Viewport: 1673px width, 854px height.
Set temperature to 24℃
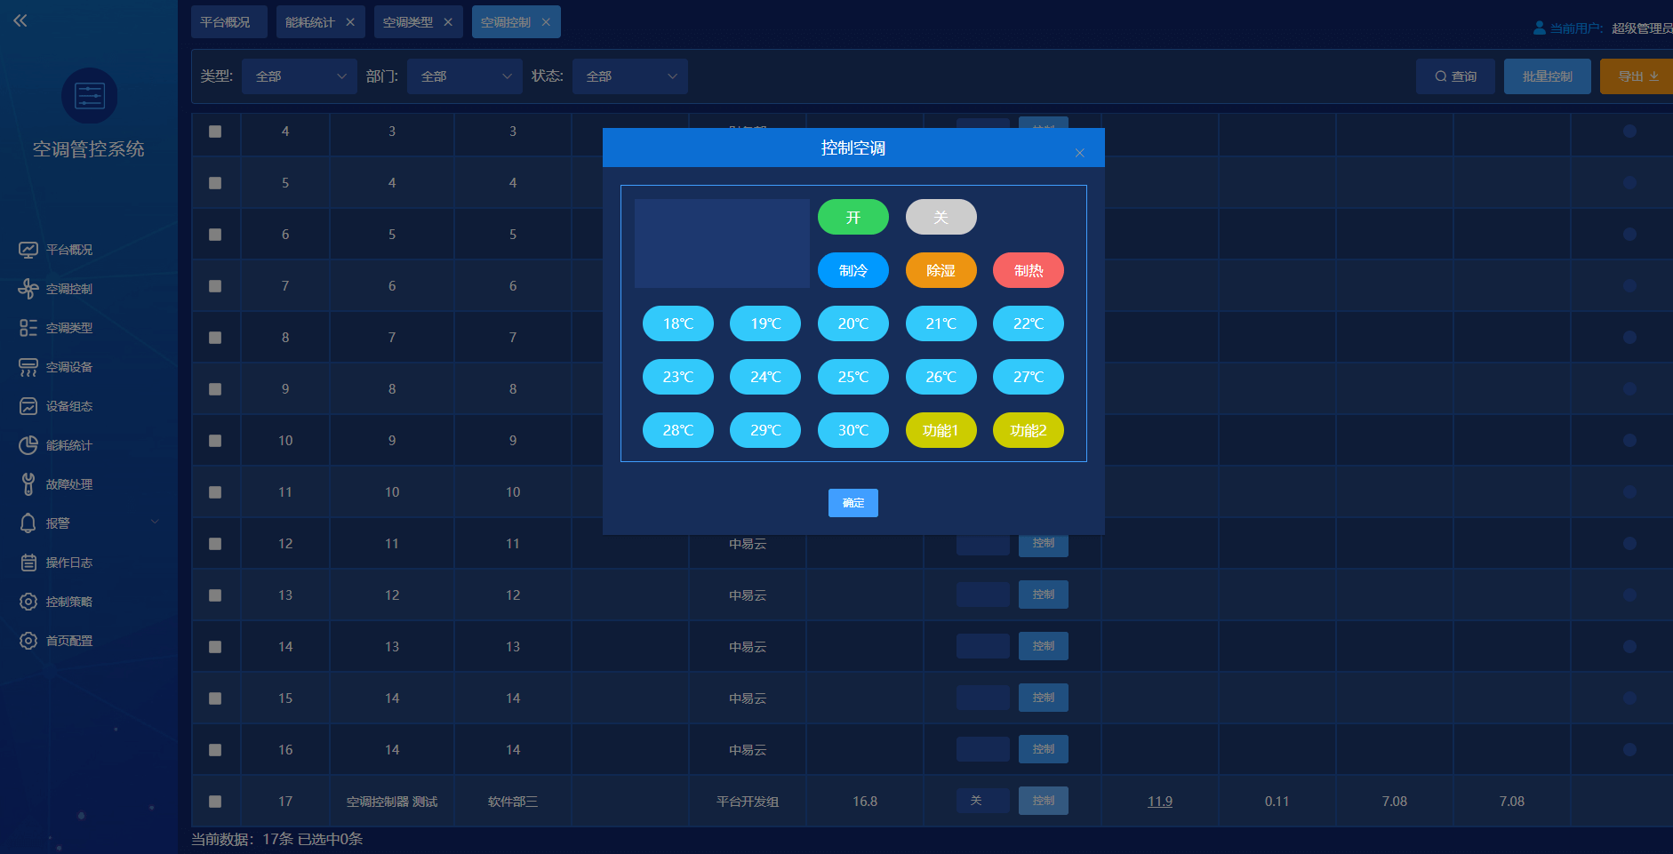tap(765, 377)
